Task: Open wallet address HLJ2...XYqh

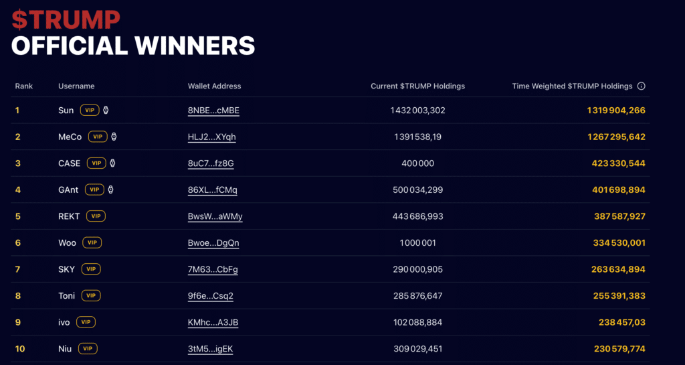Action: (x=212, y=137)
